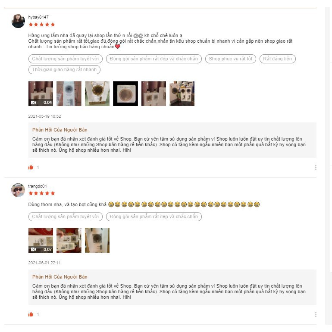Image resolution: width=332 pixels, height=332 pixels.
Task: Click the hybay8147 username
Action: (x=38, y=17)
